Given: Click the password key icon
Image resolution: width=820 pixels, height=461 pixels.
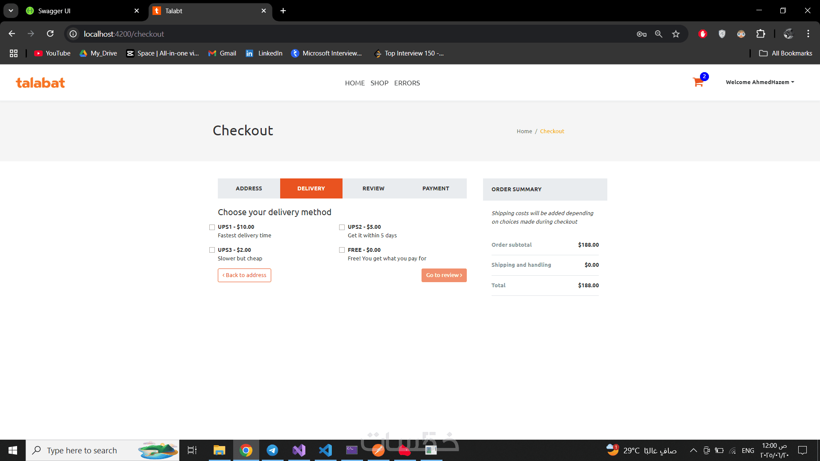Looking at the screenshot, I should click(641, 34).
